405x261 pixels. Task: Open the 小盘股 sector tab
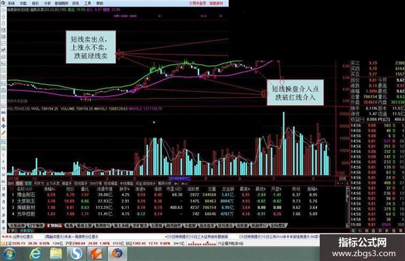[x=190, y=225]
